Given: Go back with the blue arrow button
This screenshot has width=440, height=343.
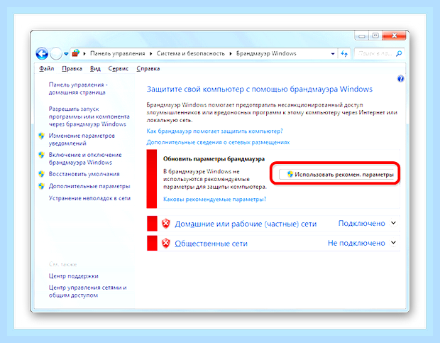Looking at the screenshot, I should click(x=42, y=53).
